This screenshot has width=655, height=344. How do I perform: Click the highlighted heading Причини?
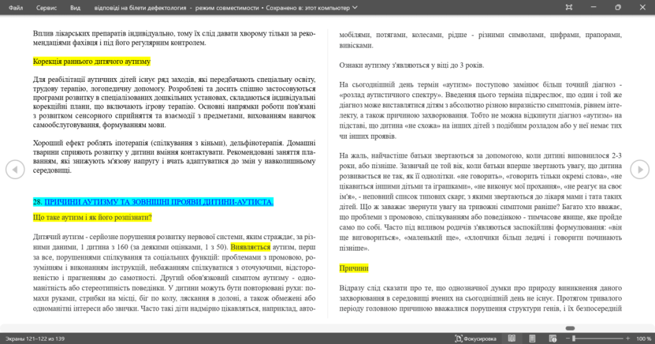tap(354, 268)
